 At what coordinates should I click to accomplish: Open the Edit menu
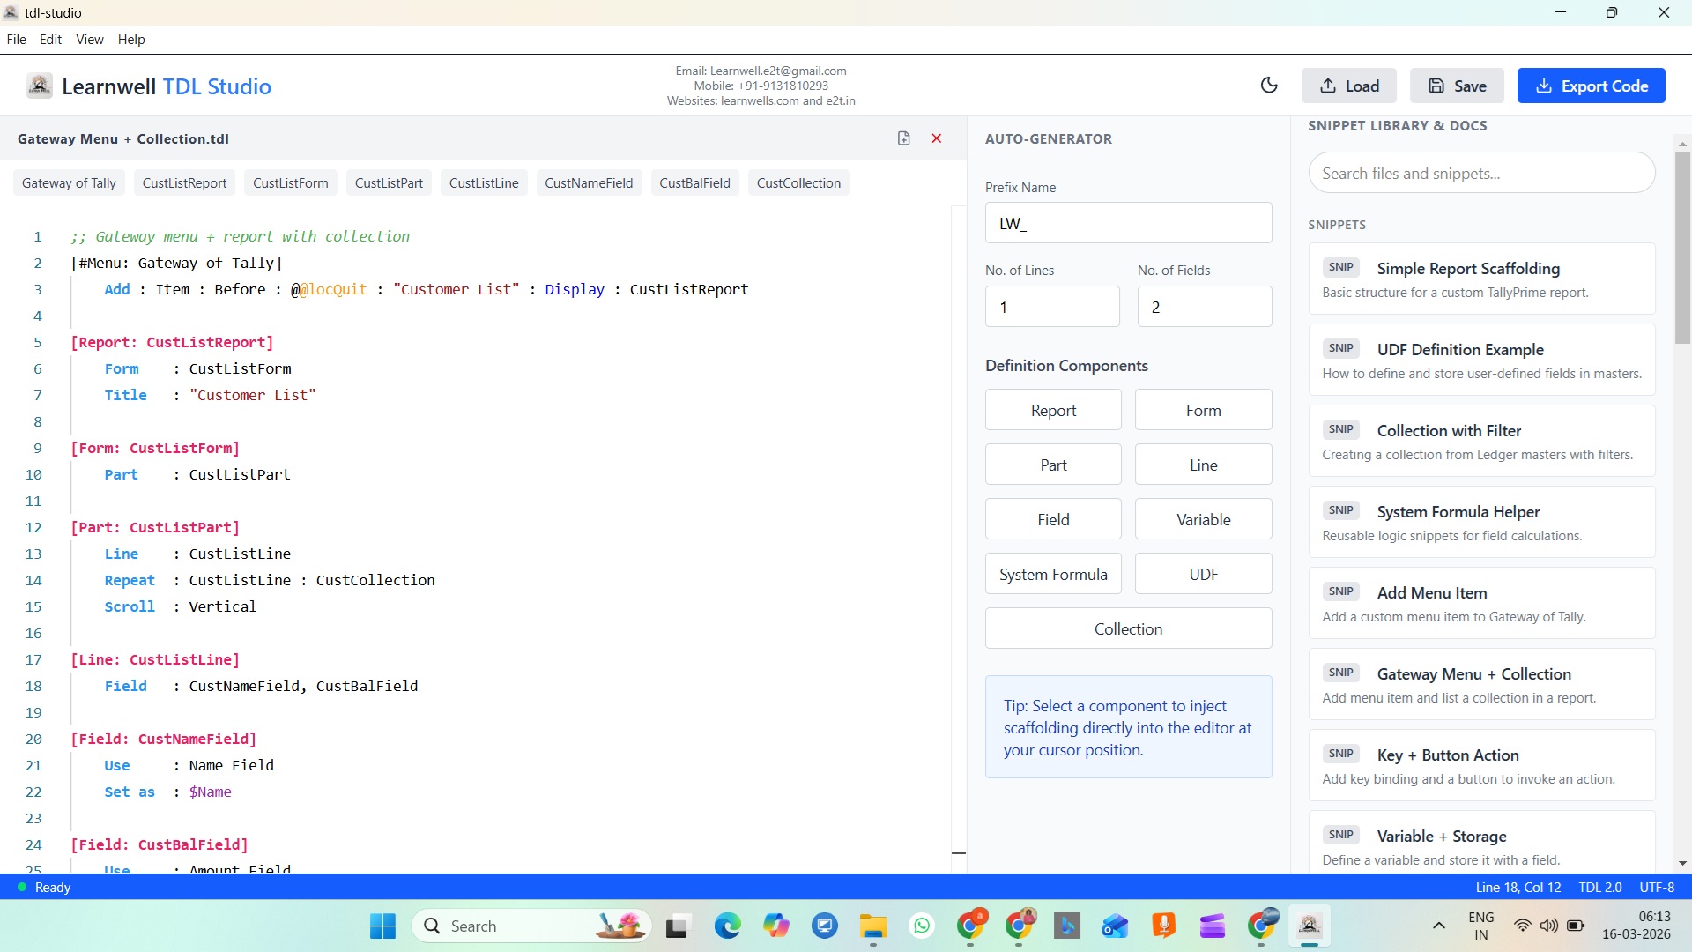pyautogui.click(x=50, y=40)
